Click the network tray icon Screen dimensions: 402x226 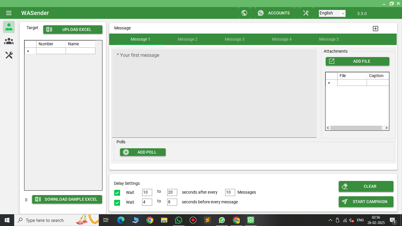pos(345,220)
